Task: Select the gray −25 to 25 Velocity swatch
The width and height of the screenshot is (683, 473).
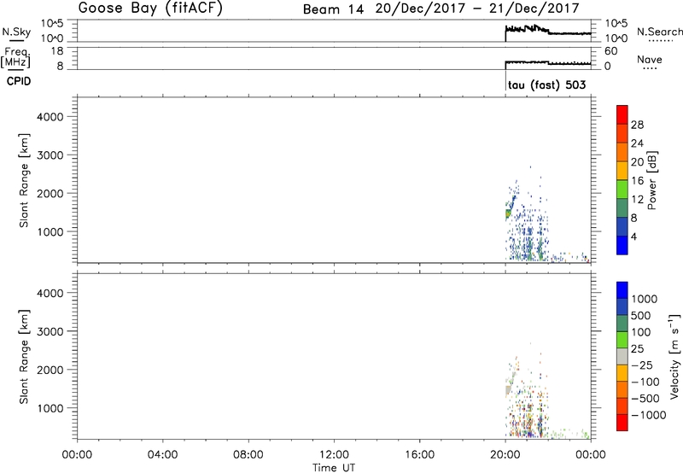Action: coord(622,356)
